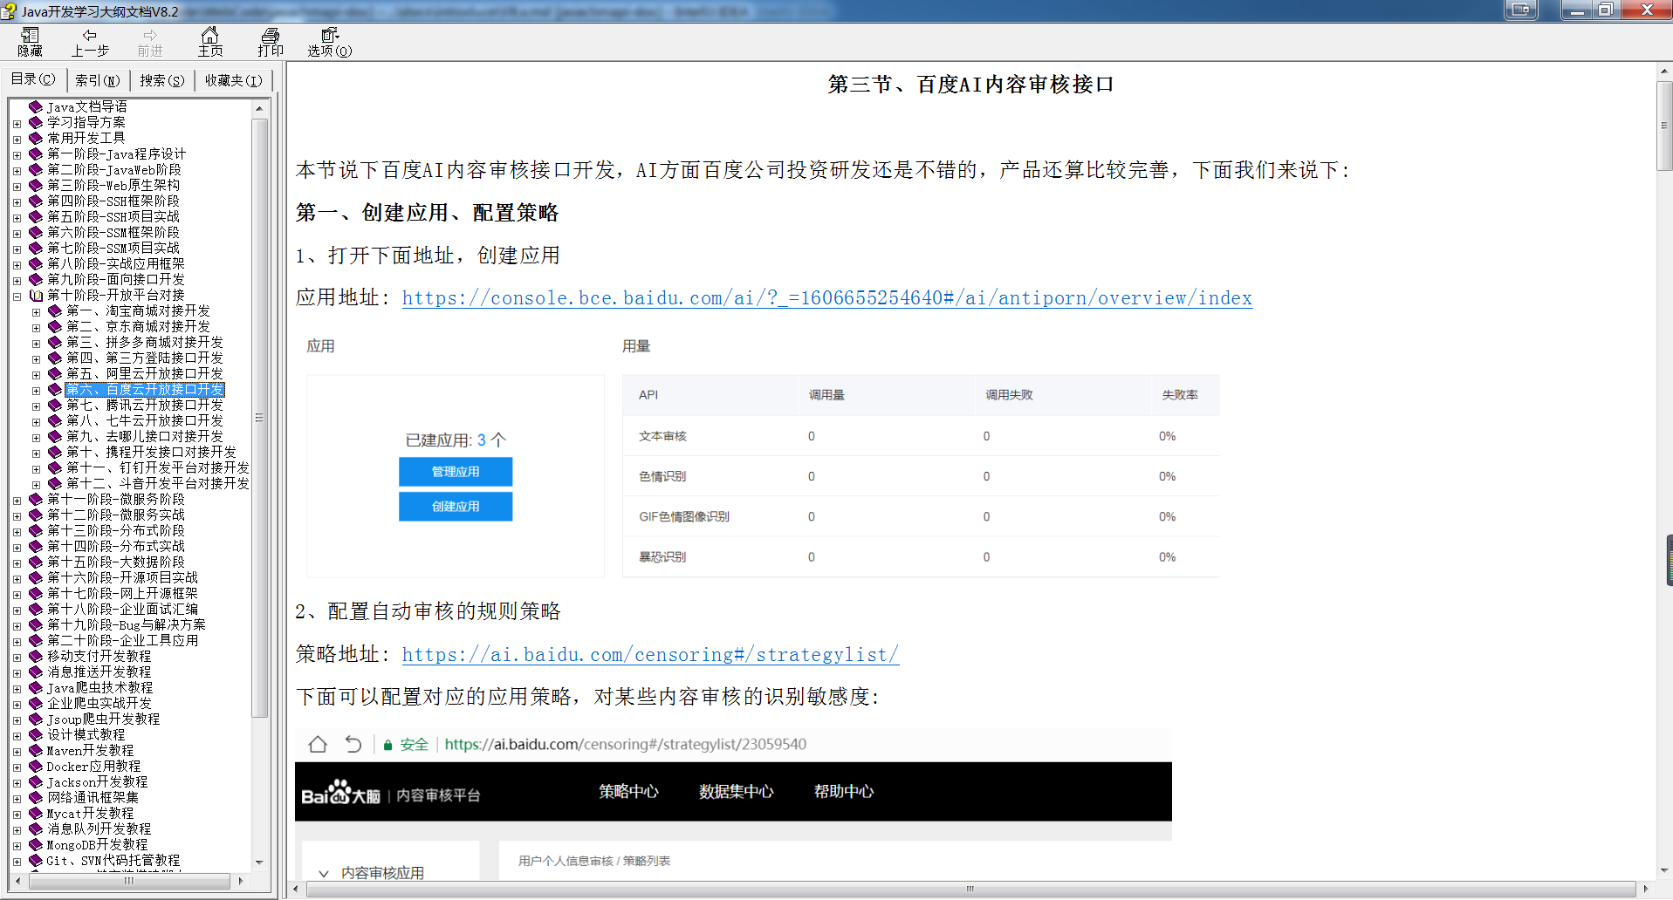
Task: Select Jsoup爬虫开发教程 in the tree
Action: pyautogui.click(x=103, y=719)
